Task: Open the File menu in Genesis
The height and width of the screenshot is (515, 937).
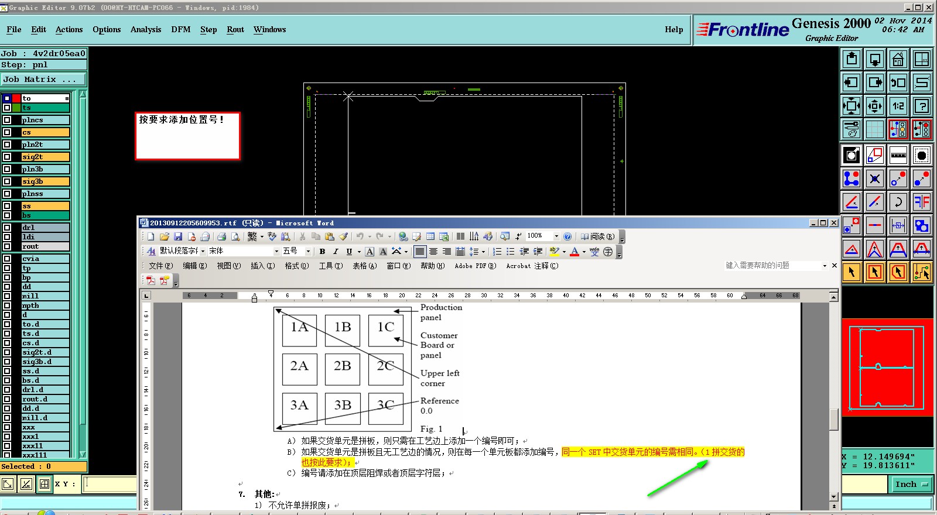Action: pyautogui.click(x=14, y=29)
